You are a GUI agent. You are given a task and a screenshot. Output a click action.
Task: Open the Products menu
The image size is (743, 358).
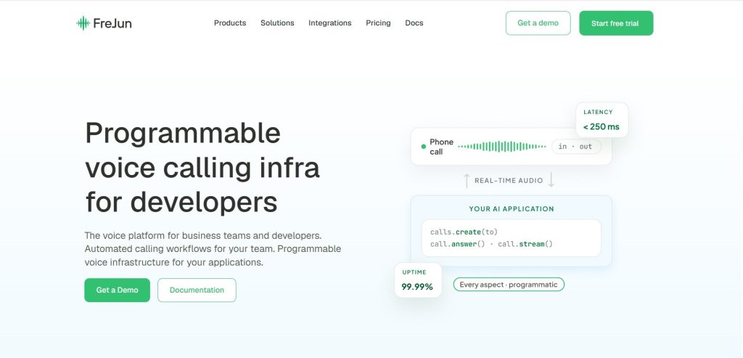(x=230, y=23)
